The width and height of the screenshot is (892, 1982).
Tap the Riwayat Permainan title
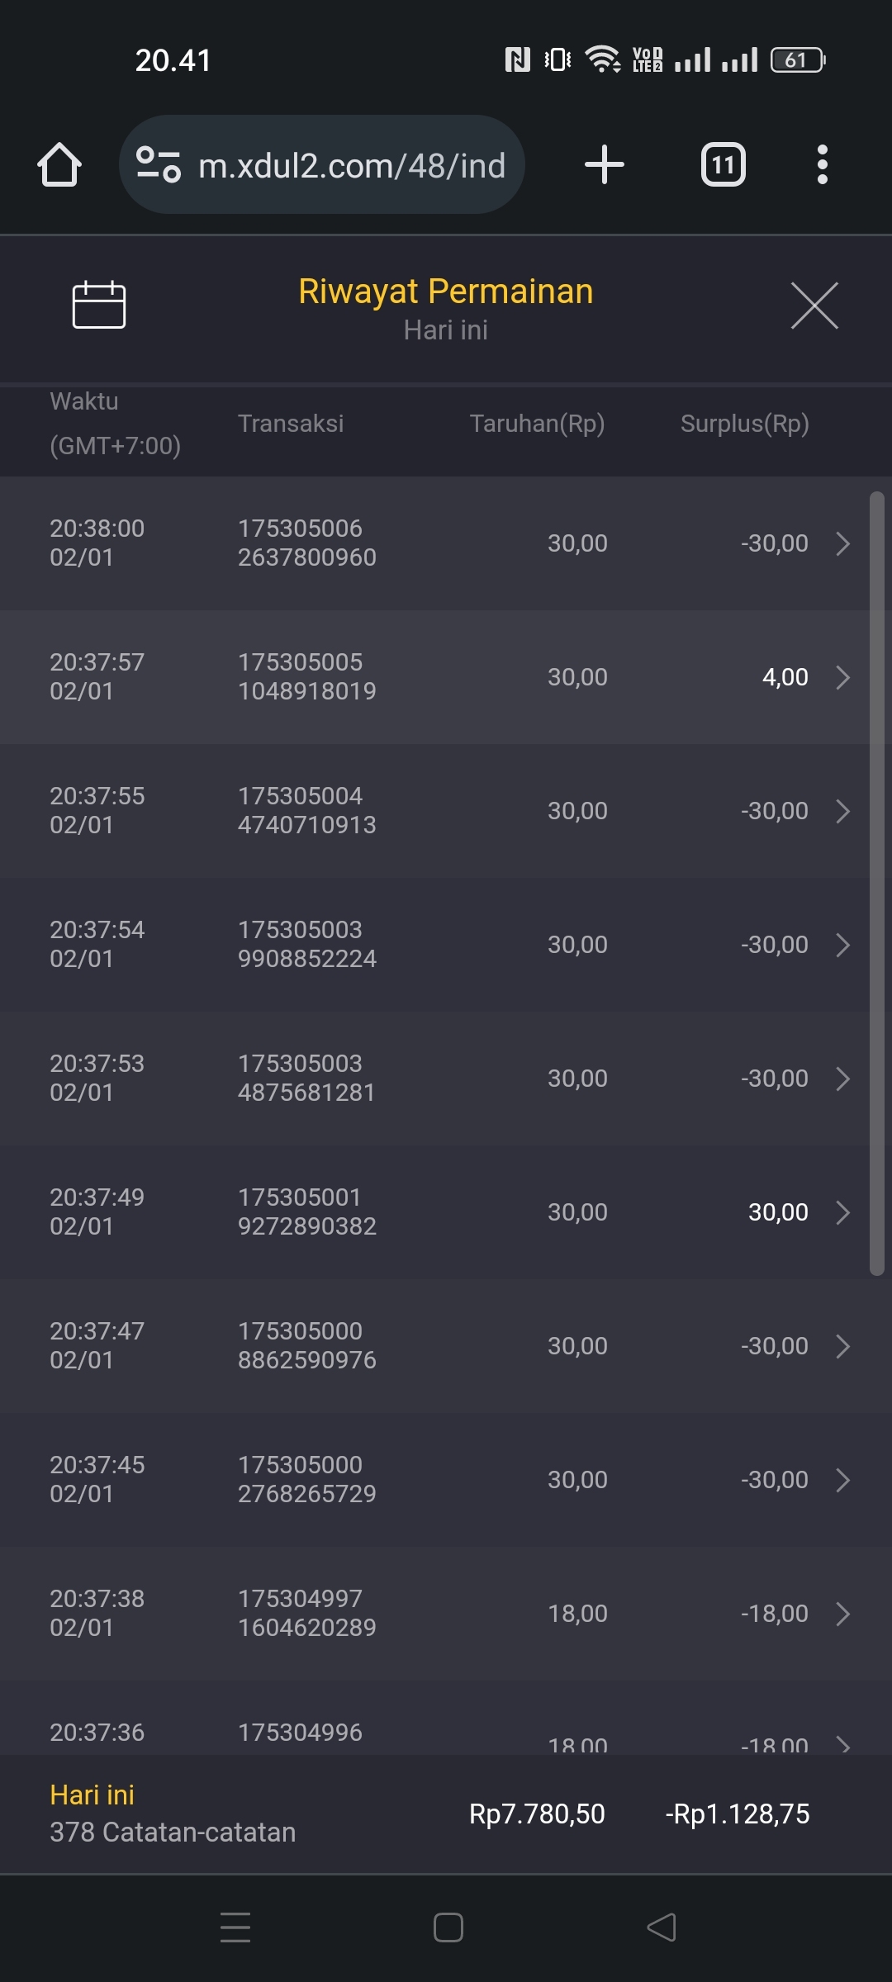[445, 292]
